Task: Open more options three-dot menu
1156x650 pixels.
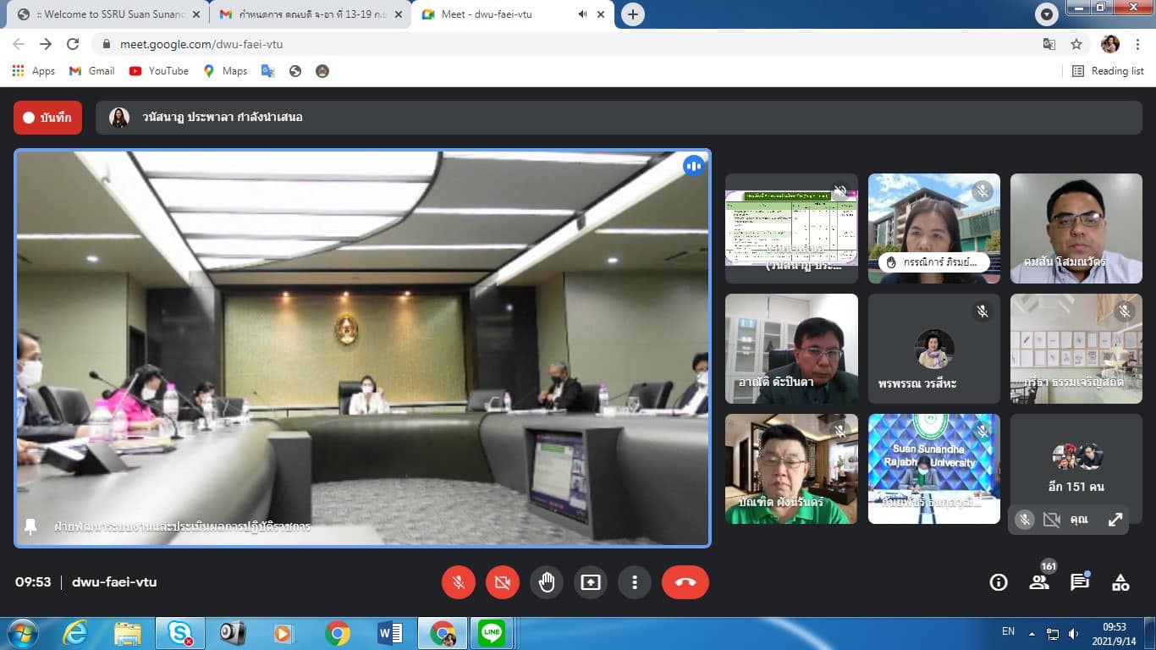Action: (x=634, y=582)
